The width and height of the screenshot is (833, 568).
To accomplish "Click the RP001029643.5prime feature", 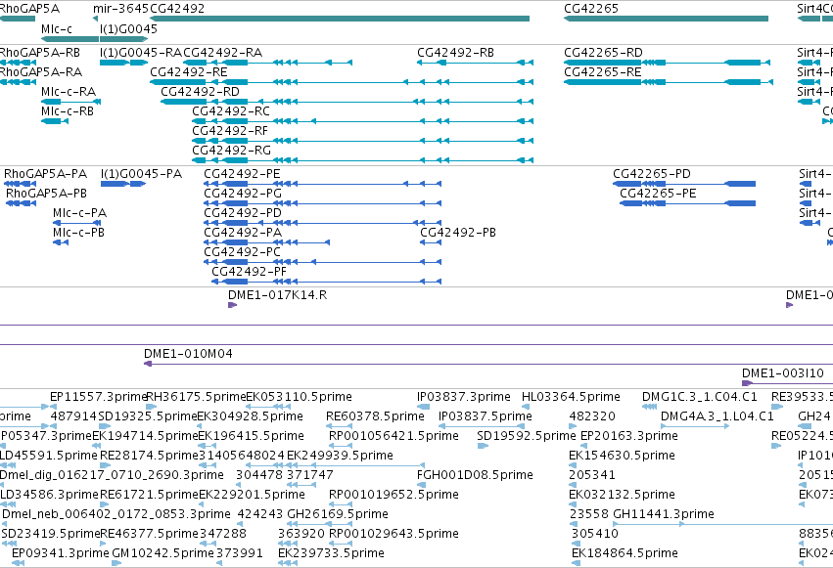I will pos(340,545).
